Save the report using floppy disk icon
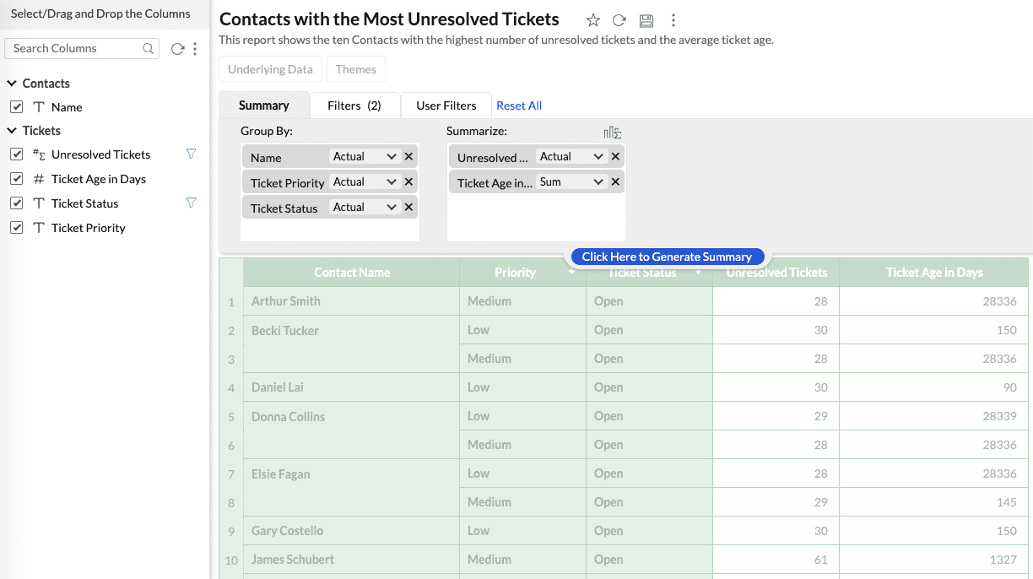 (646, 20)
